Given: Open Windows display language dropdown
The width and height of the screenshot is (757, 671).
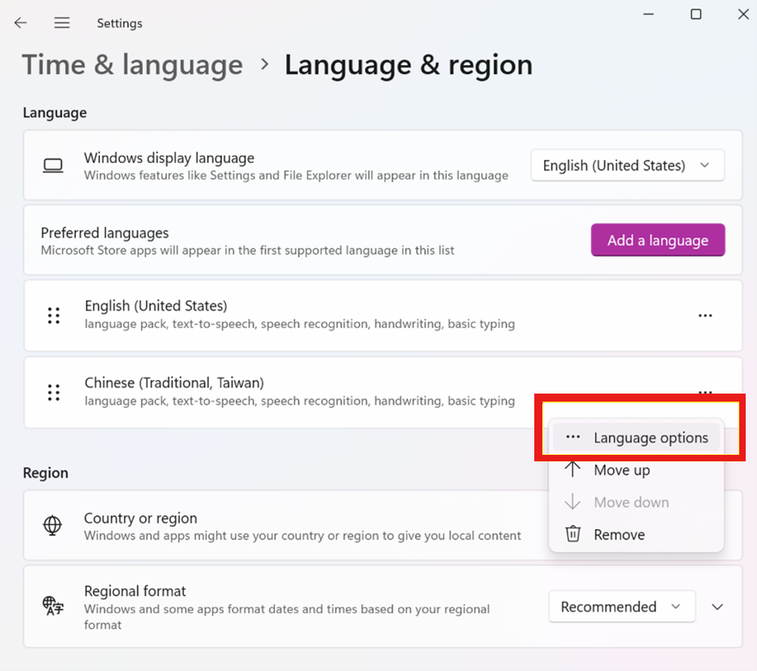Looking at the screenshot, I should pyautogui.click(x=628, y=165).
